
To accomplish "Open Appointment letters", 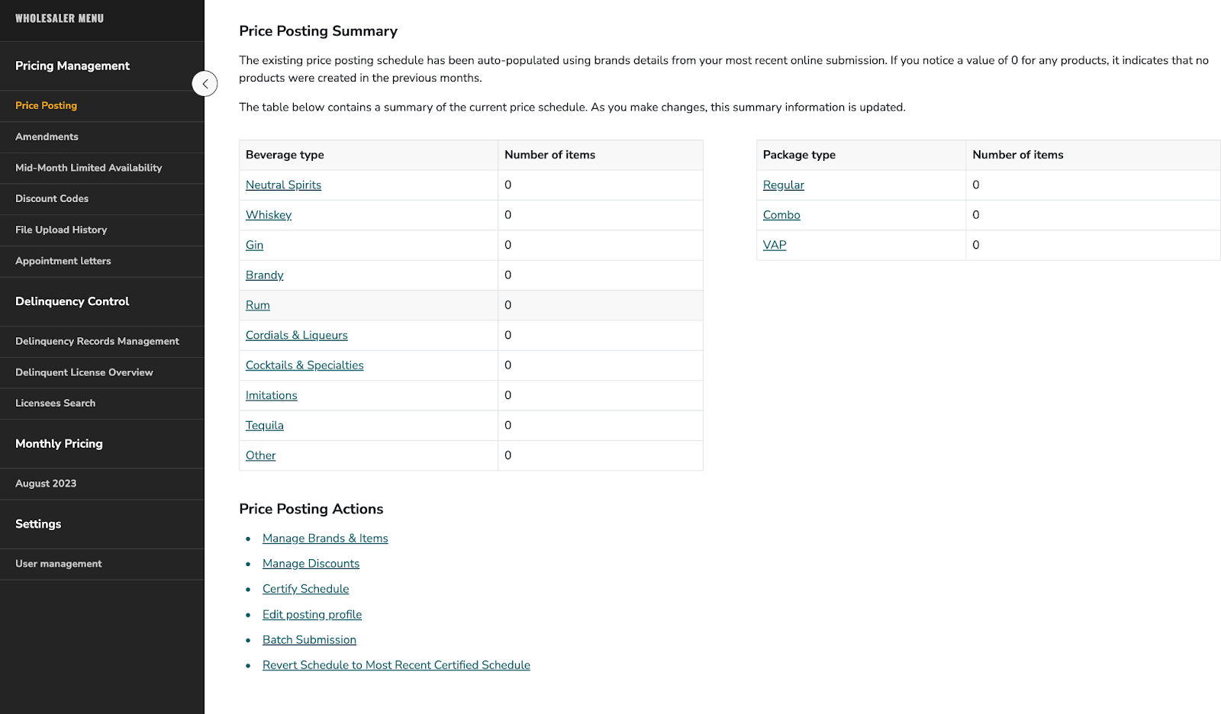I will [63, 261].
